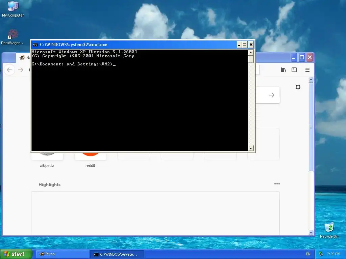Minimize the Mypal browser window
Screen dimensions: 346x259
pyautogui.click(x=294, y=58)
